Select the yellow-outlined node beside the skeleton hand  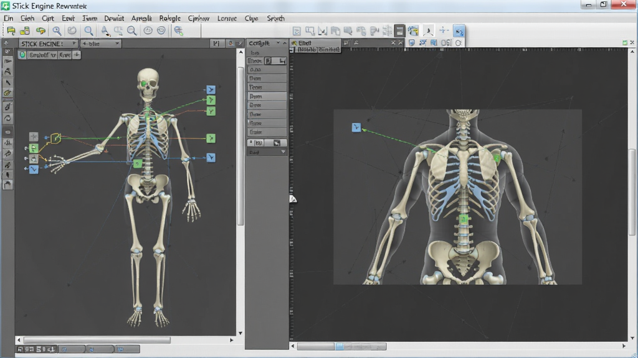(x=55, y=139)
